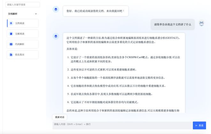Click the 具体来说 text line

click(72, 49)
